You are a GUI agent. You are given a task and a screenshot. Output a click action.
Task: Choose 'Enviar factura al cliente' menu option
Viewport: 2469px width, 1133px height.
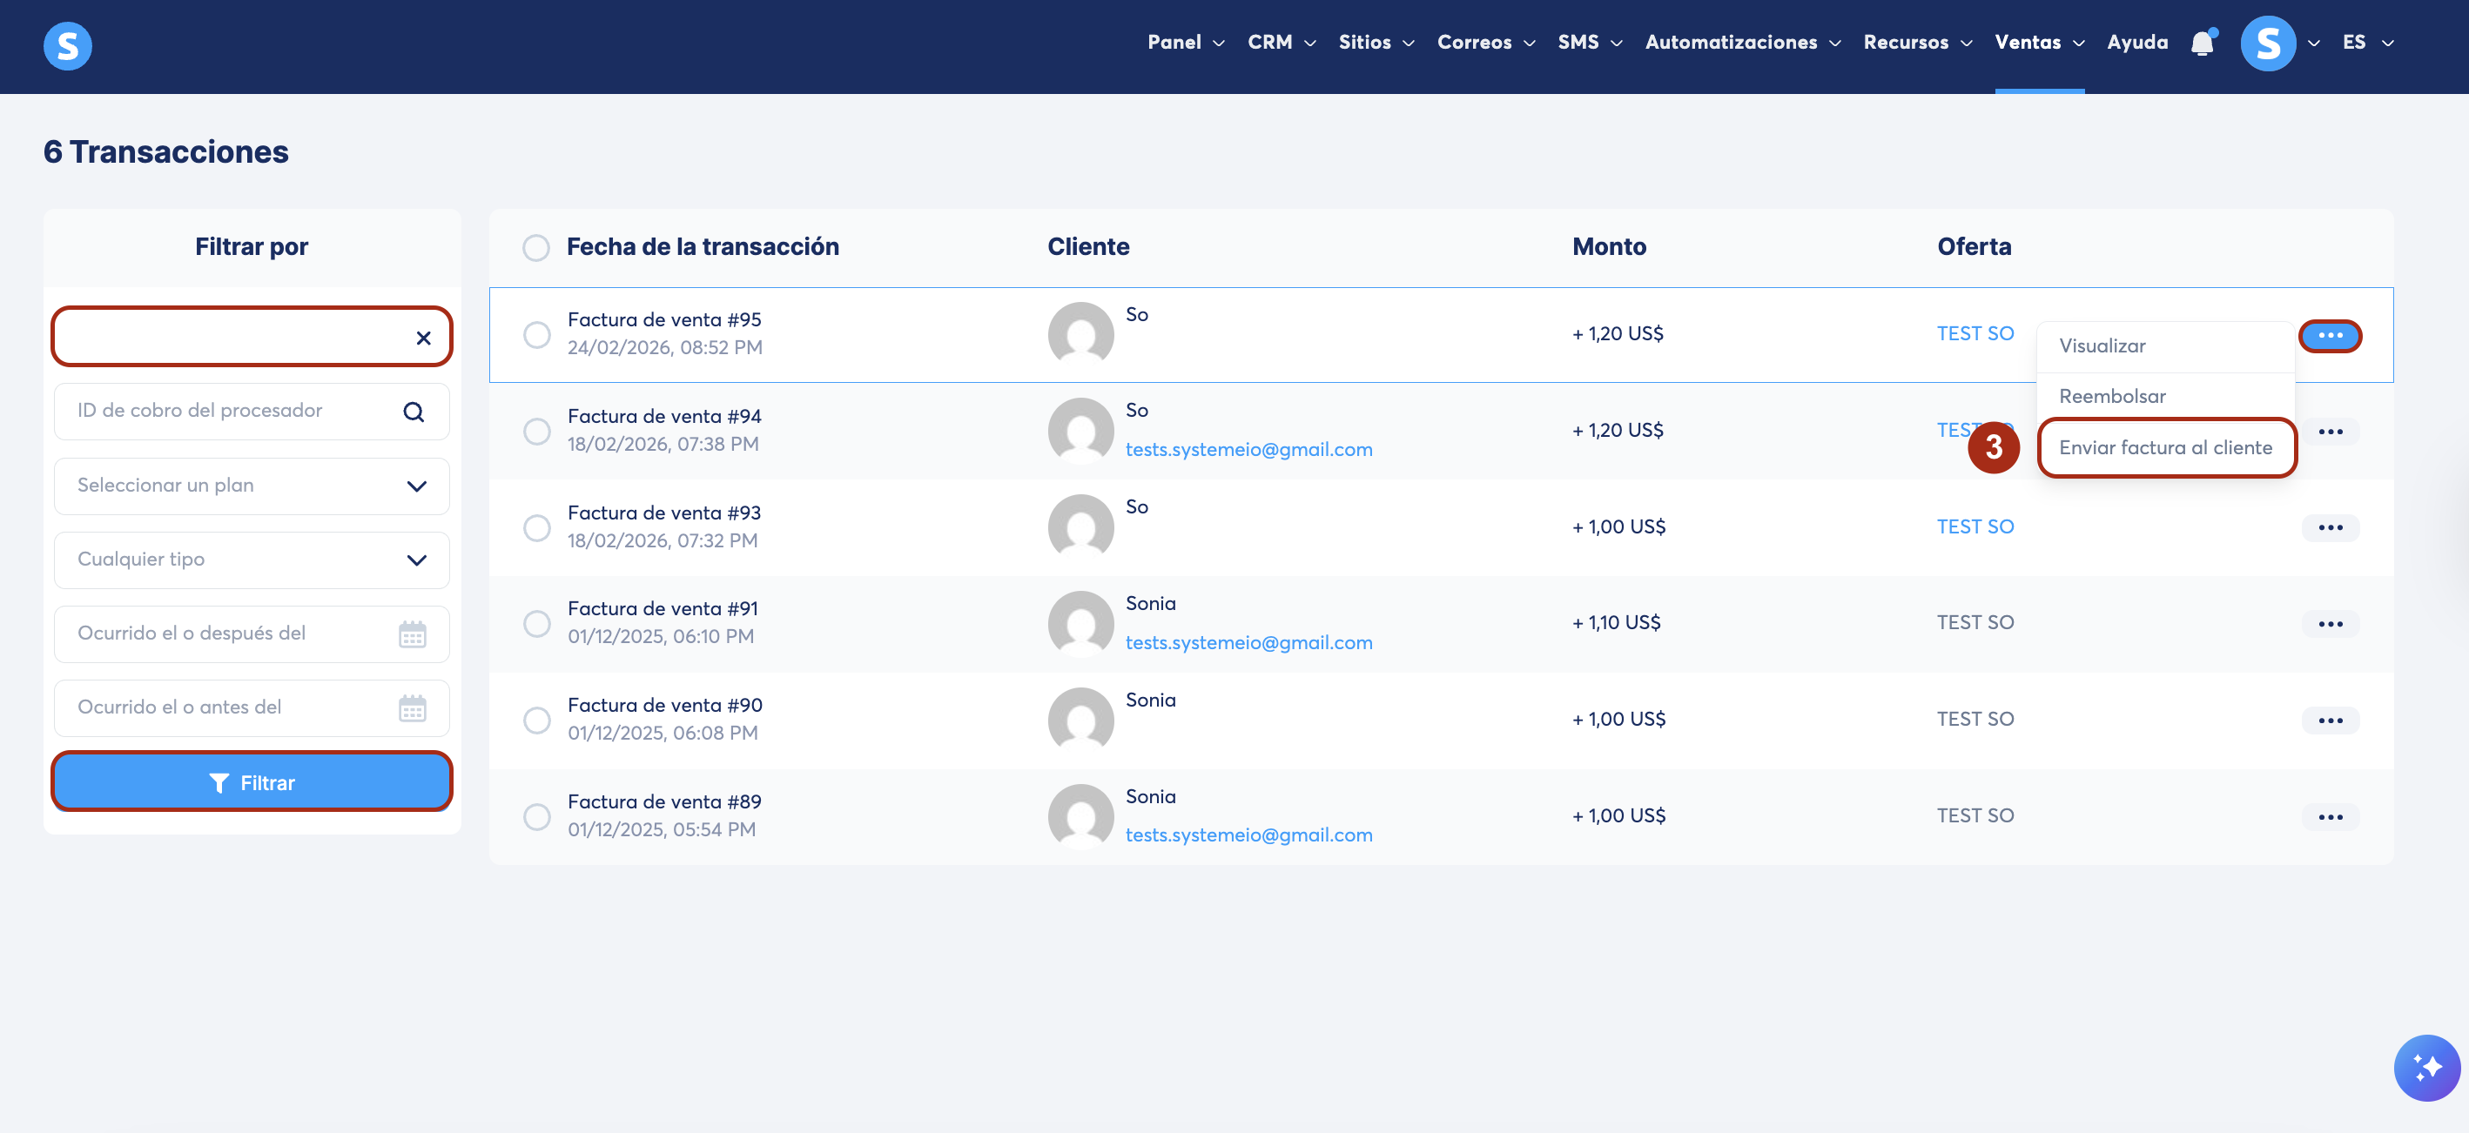2165,447
